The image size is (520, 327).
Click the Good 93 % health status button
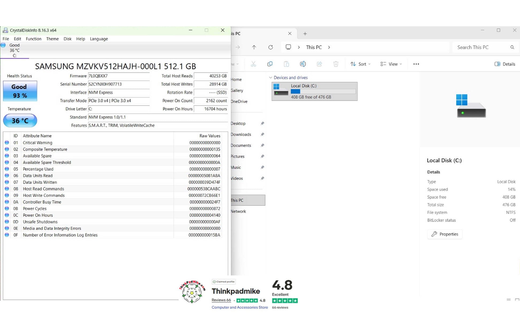(x=20, y=91)
